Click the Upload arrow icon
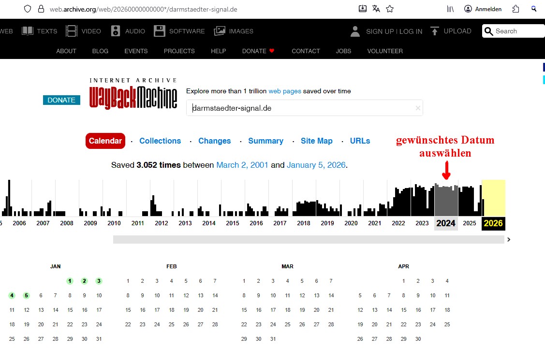 point(434,31)
